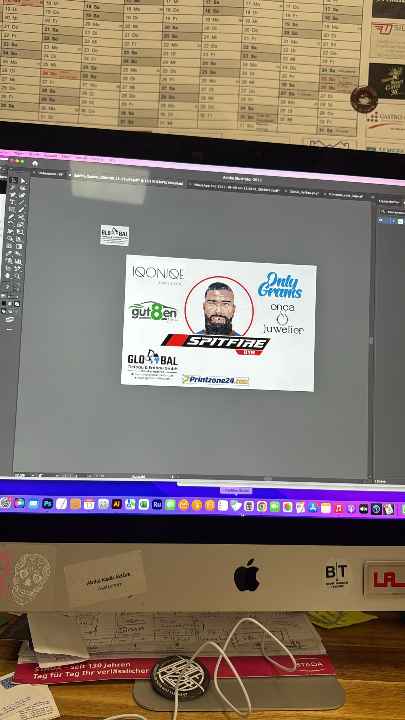Set the fill to None (red slash)

click(17, 304)
